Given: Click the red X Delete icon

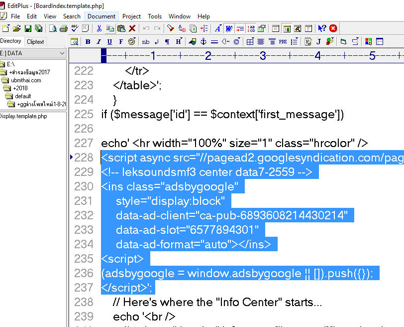Looking at the screenshot, I should point(132,28).
